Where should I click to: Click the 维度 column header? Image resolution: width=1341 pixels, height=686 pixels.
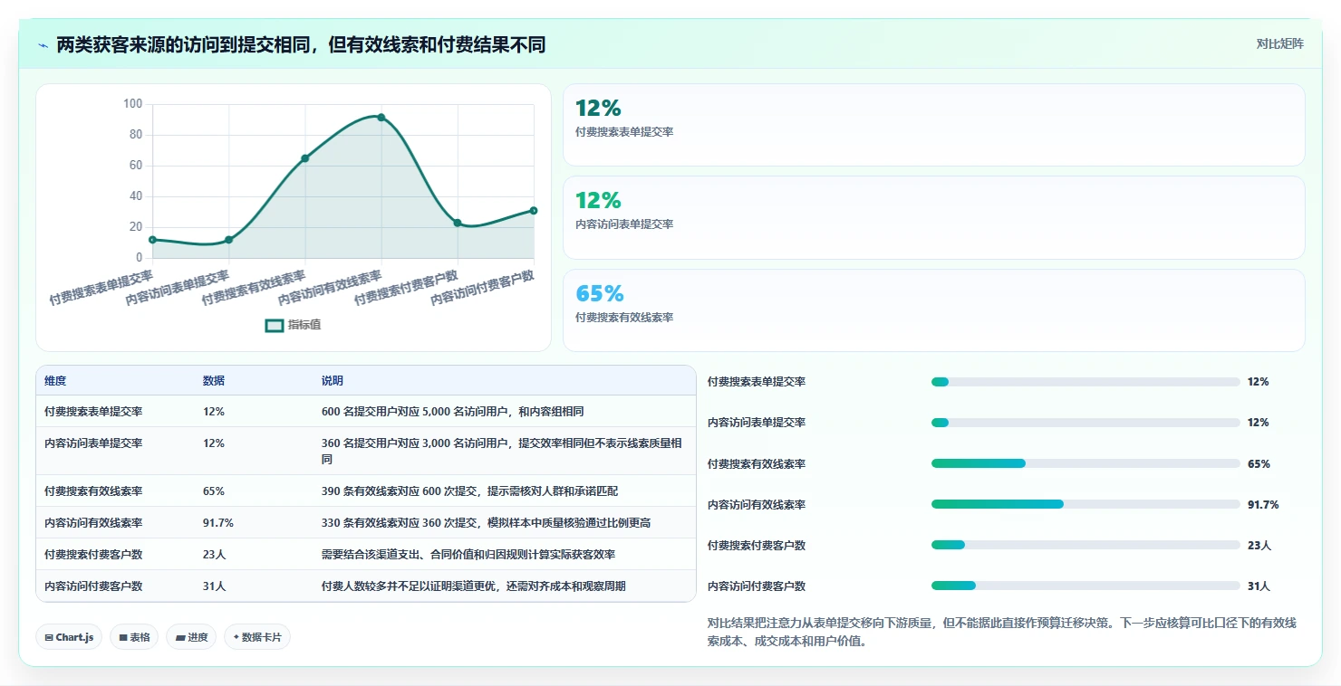pos(55,381)
